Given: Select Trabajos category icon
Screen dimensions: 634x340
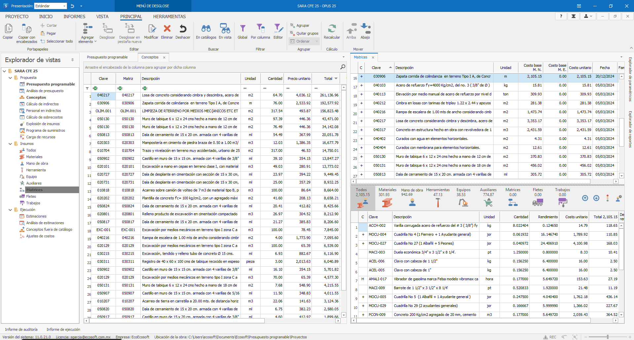Looking at the screenshot, I should (x=562, y=203).
